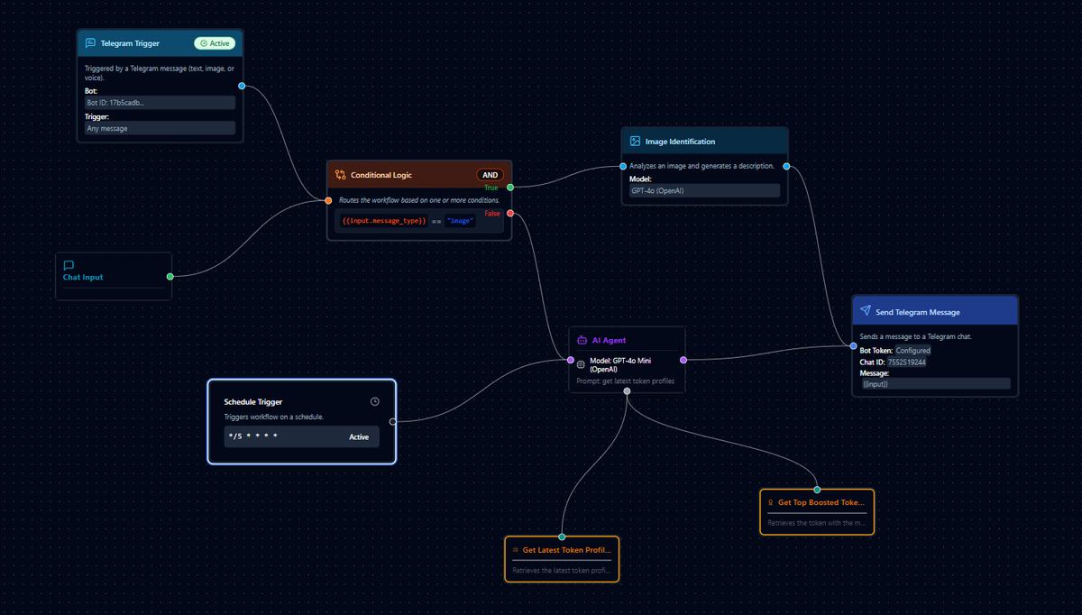Click the Send Telegram Message paper-plane icon
The width and height of the screenshot is (1082, 615).
pyautogui.click(x=866, y=311)
